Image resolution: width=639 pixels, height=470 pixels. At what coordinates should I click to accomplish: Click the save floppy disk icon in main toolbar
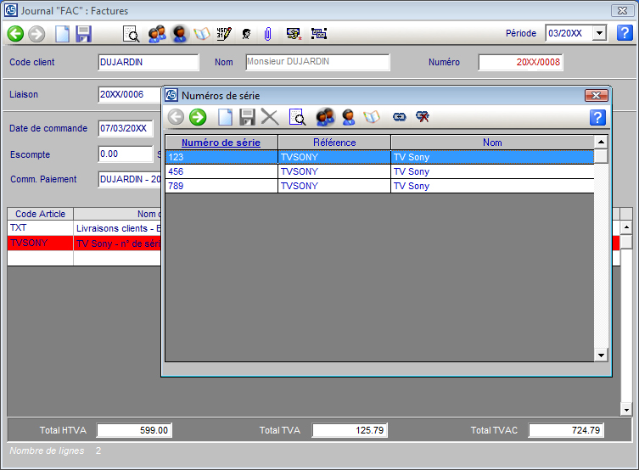coord(83,34)
